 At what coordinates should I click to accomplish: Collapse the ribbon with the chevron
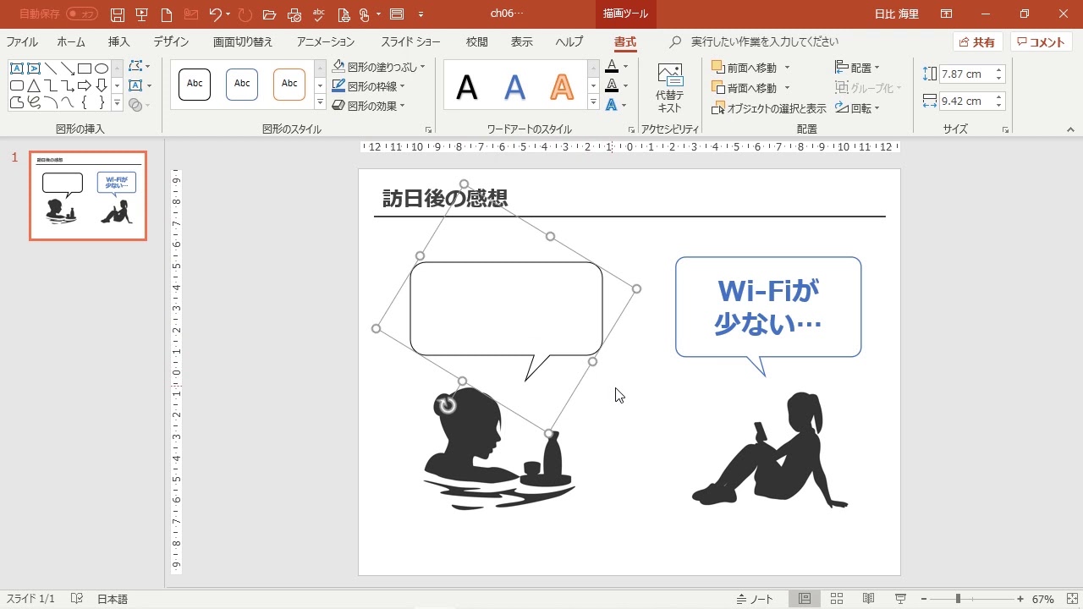1070,129
